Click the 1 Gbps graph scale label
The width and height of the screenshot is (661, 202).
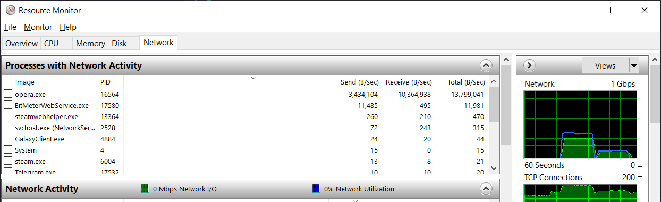pos(623,84)
